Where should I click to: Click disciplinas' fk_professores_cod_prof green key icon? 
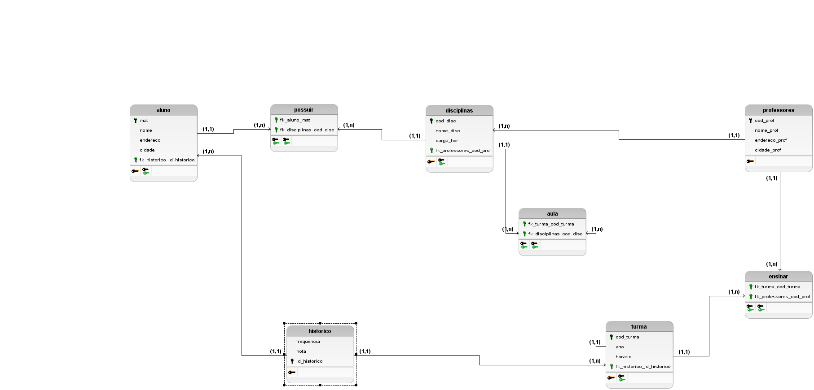(431, 151)
